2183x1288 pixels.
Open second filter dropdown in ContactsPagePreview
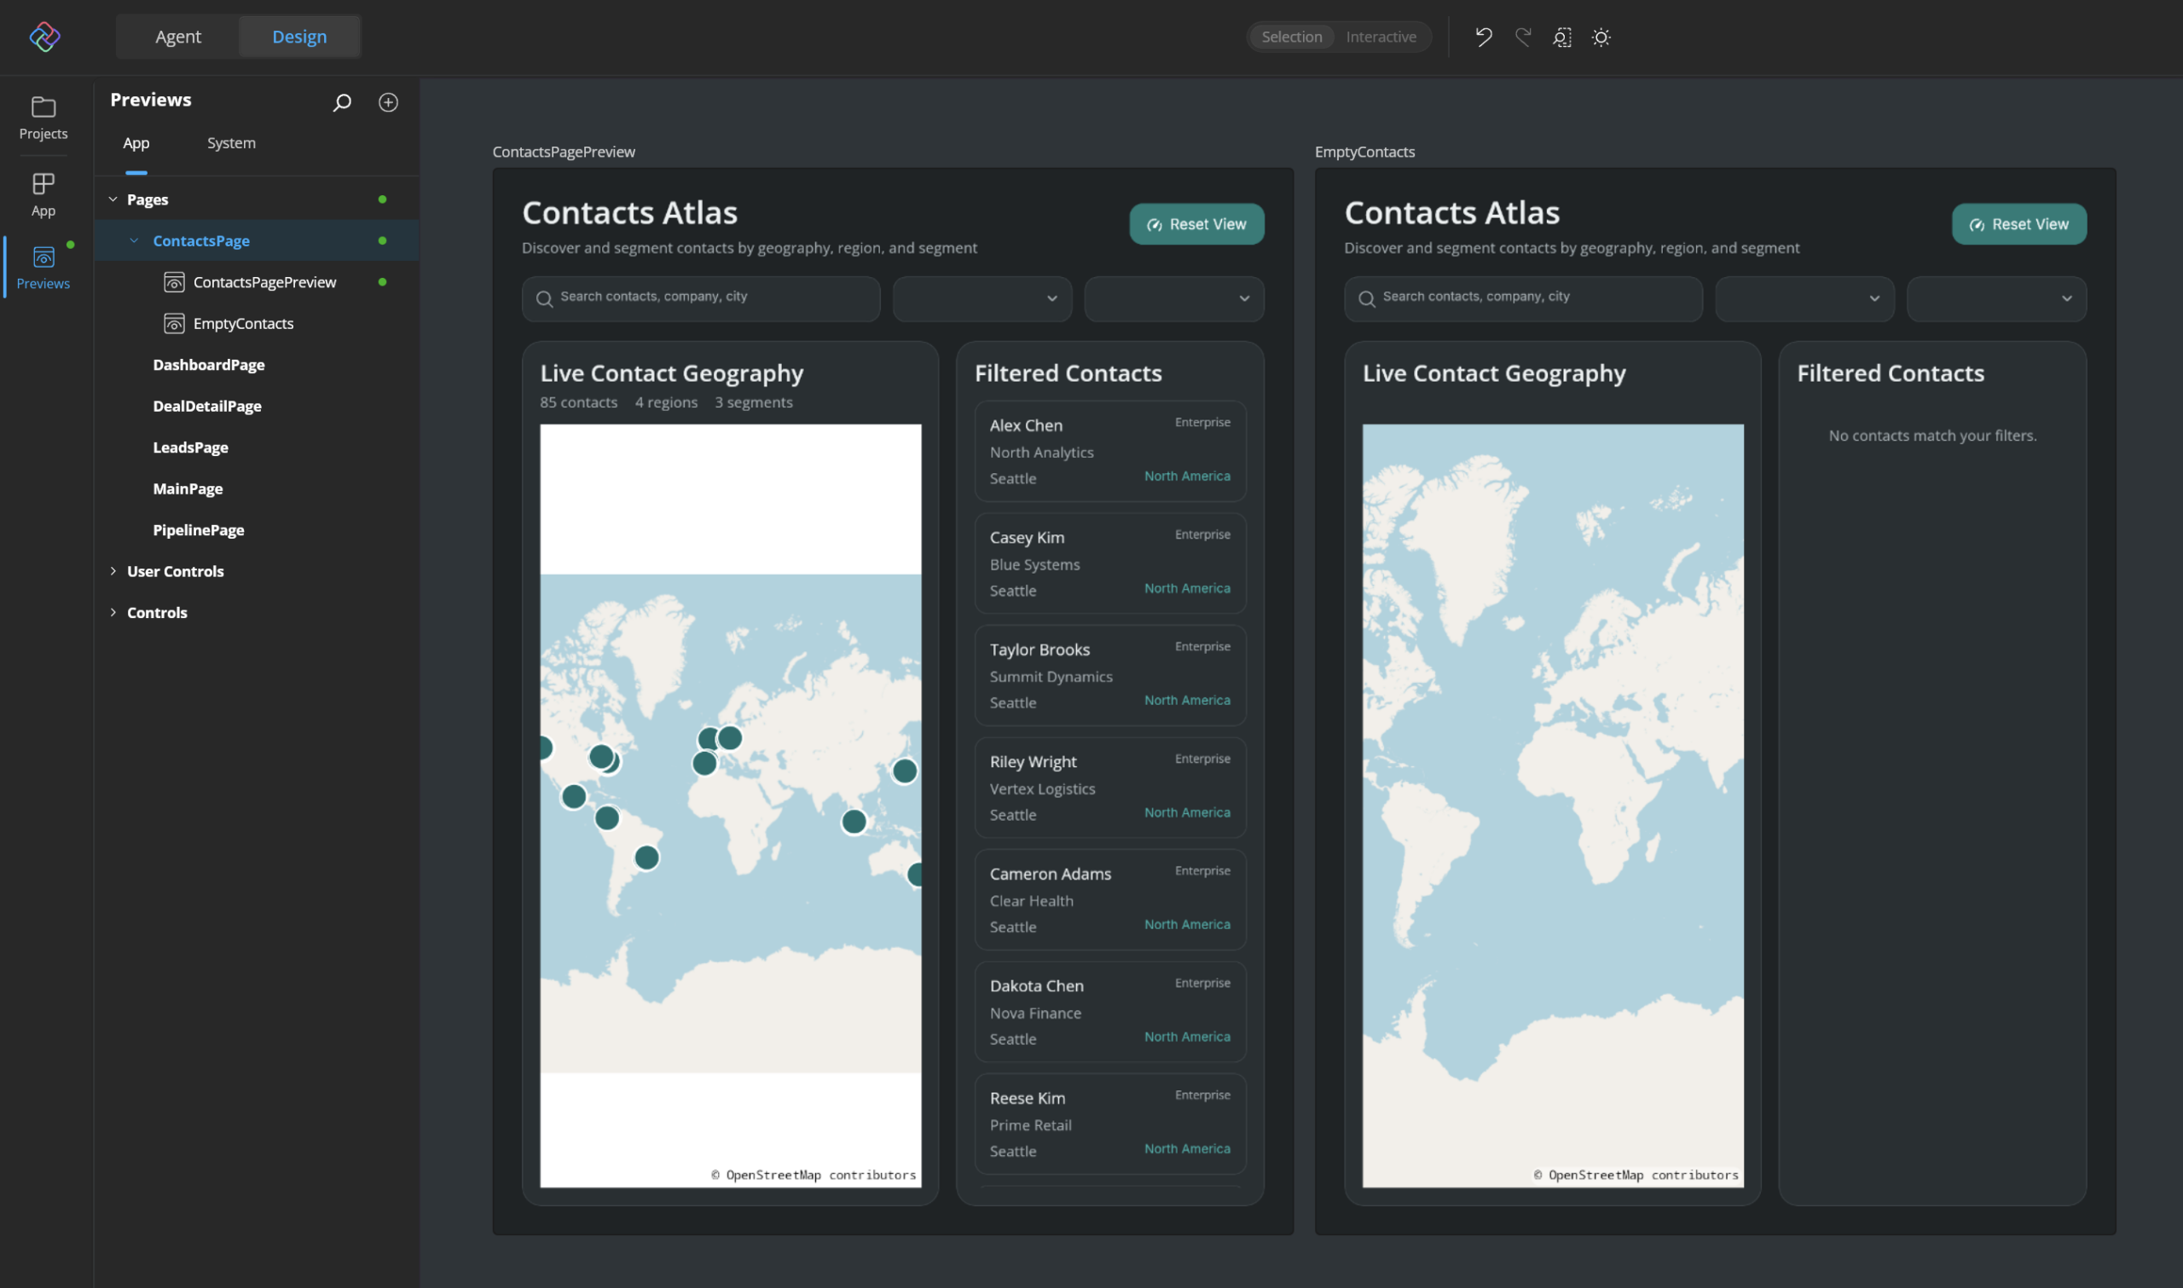coord(1173,298)
